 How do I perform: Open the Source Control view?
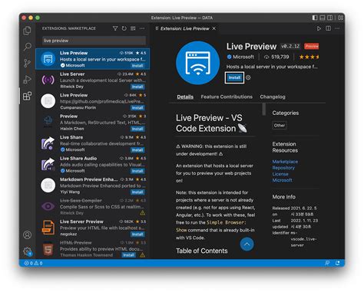click(x=27, y=63)
